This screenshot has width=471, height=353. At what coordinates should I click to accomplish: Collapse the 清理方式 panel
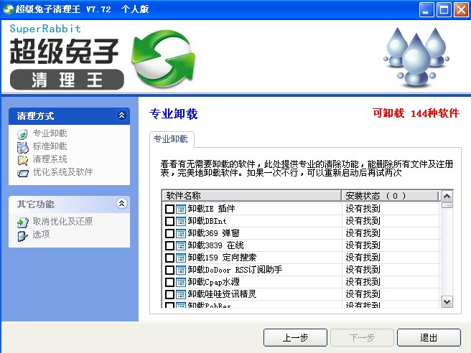122,116
